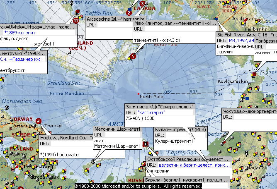Click the Fairbanks city label

(x=255, y=29)
